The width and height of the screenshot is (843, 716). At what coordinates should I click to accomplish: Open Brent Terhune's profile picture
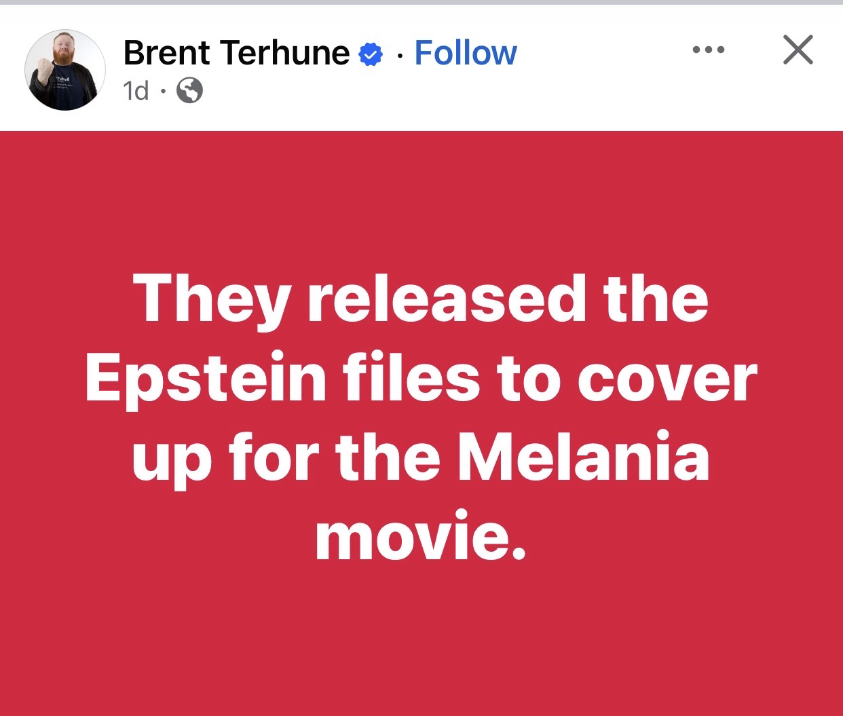coord(65,70)
